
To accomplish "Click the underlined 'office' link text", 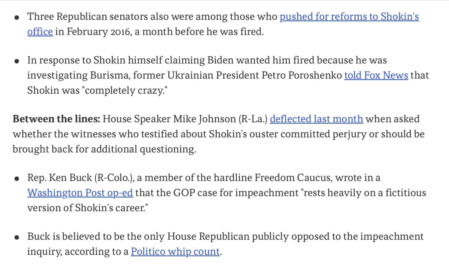I will (x=40, y=32).
